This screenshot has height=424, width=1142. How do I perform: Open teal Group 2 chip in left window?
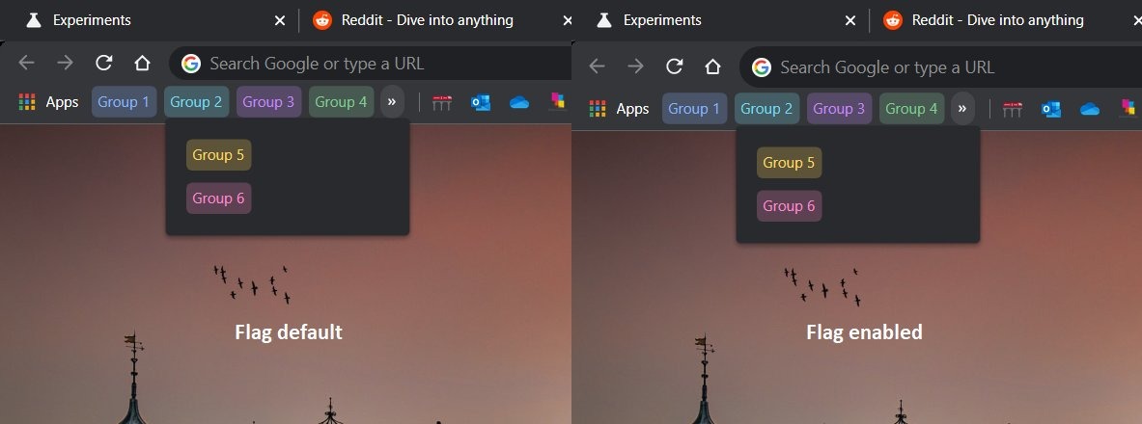click(x=197, y=102)
